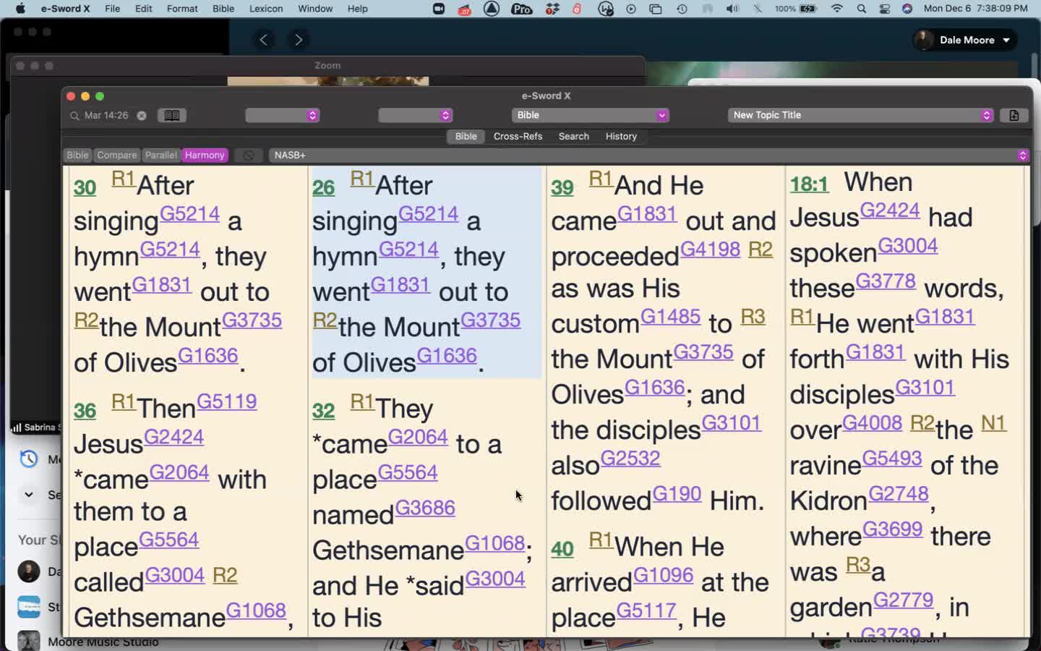The width and height of the screenshot is (1041, 651).
Task: Click the play-circle menu bar icon
Action: 631,9
